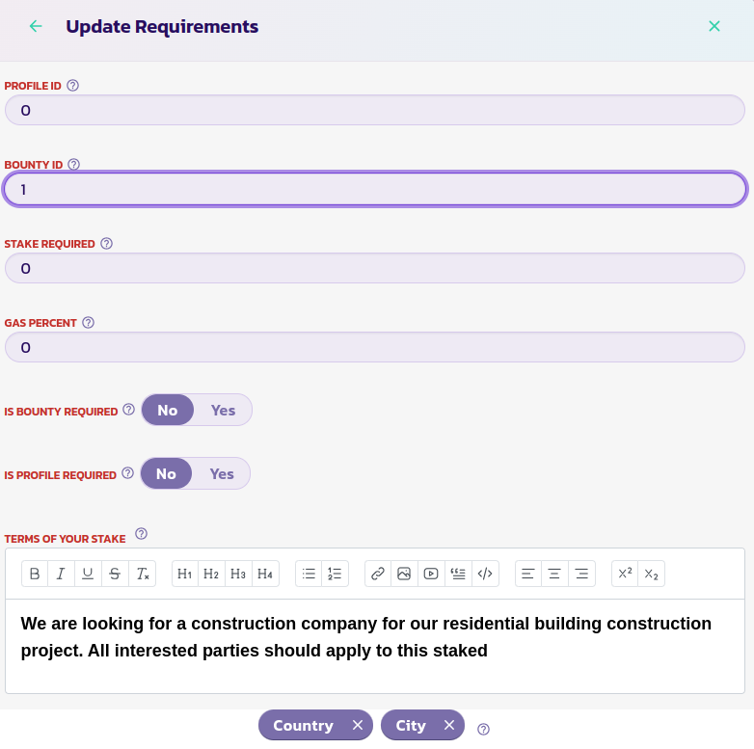
Task: Insert a video in the editor
Action: 431,574
